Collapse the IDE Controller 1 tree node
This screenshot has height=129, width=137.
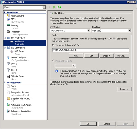[5, 48]
